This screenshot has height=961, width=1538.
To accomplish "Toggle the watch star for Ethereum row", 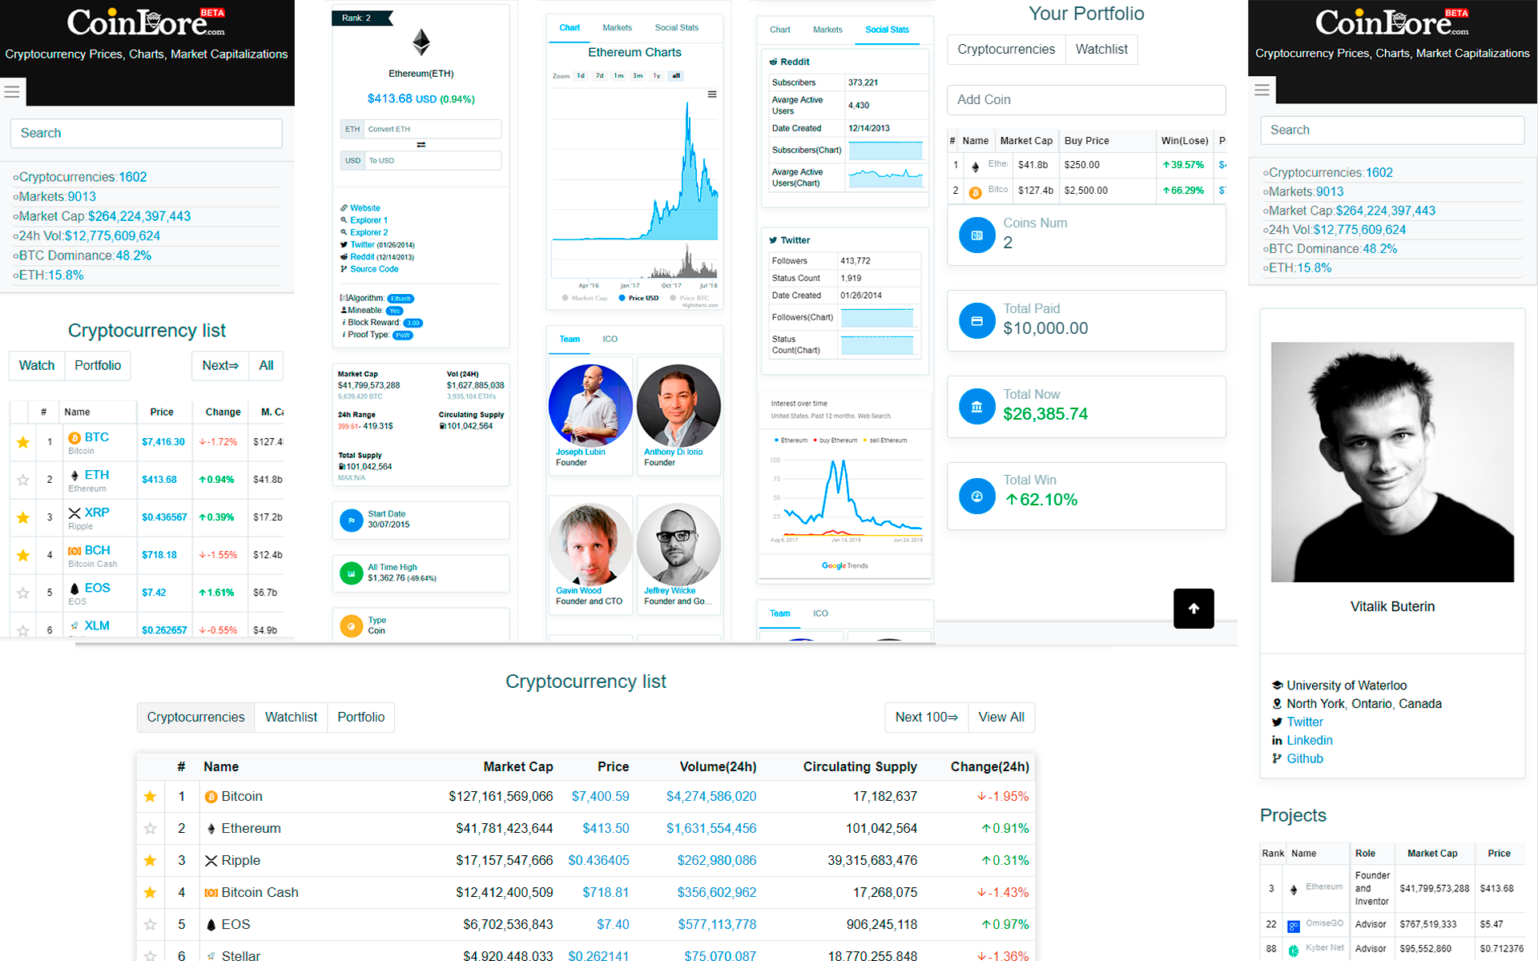I will click(150, 829).
